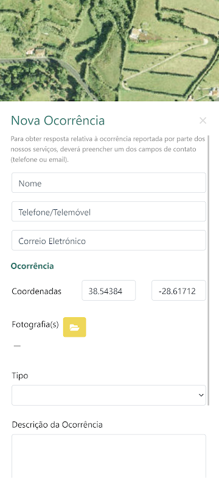Click the Nova Ocorrência heading
The image size is (219, 488).
point(58,121)
